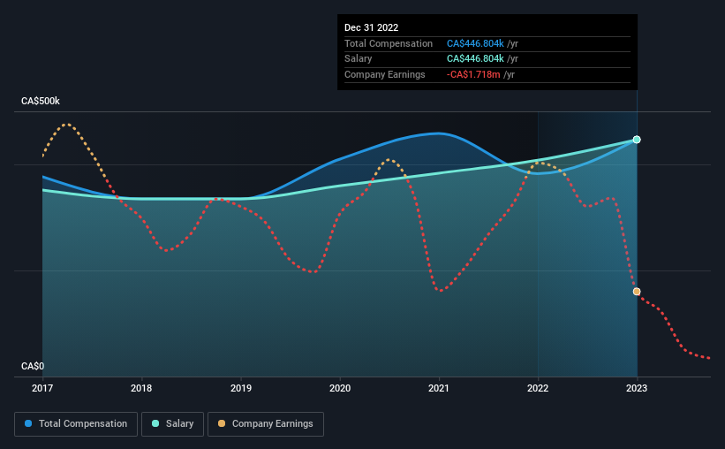Click the orange dot in the Company Earnings legend
725x449 pixels.
[x=222, y=423]
